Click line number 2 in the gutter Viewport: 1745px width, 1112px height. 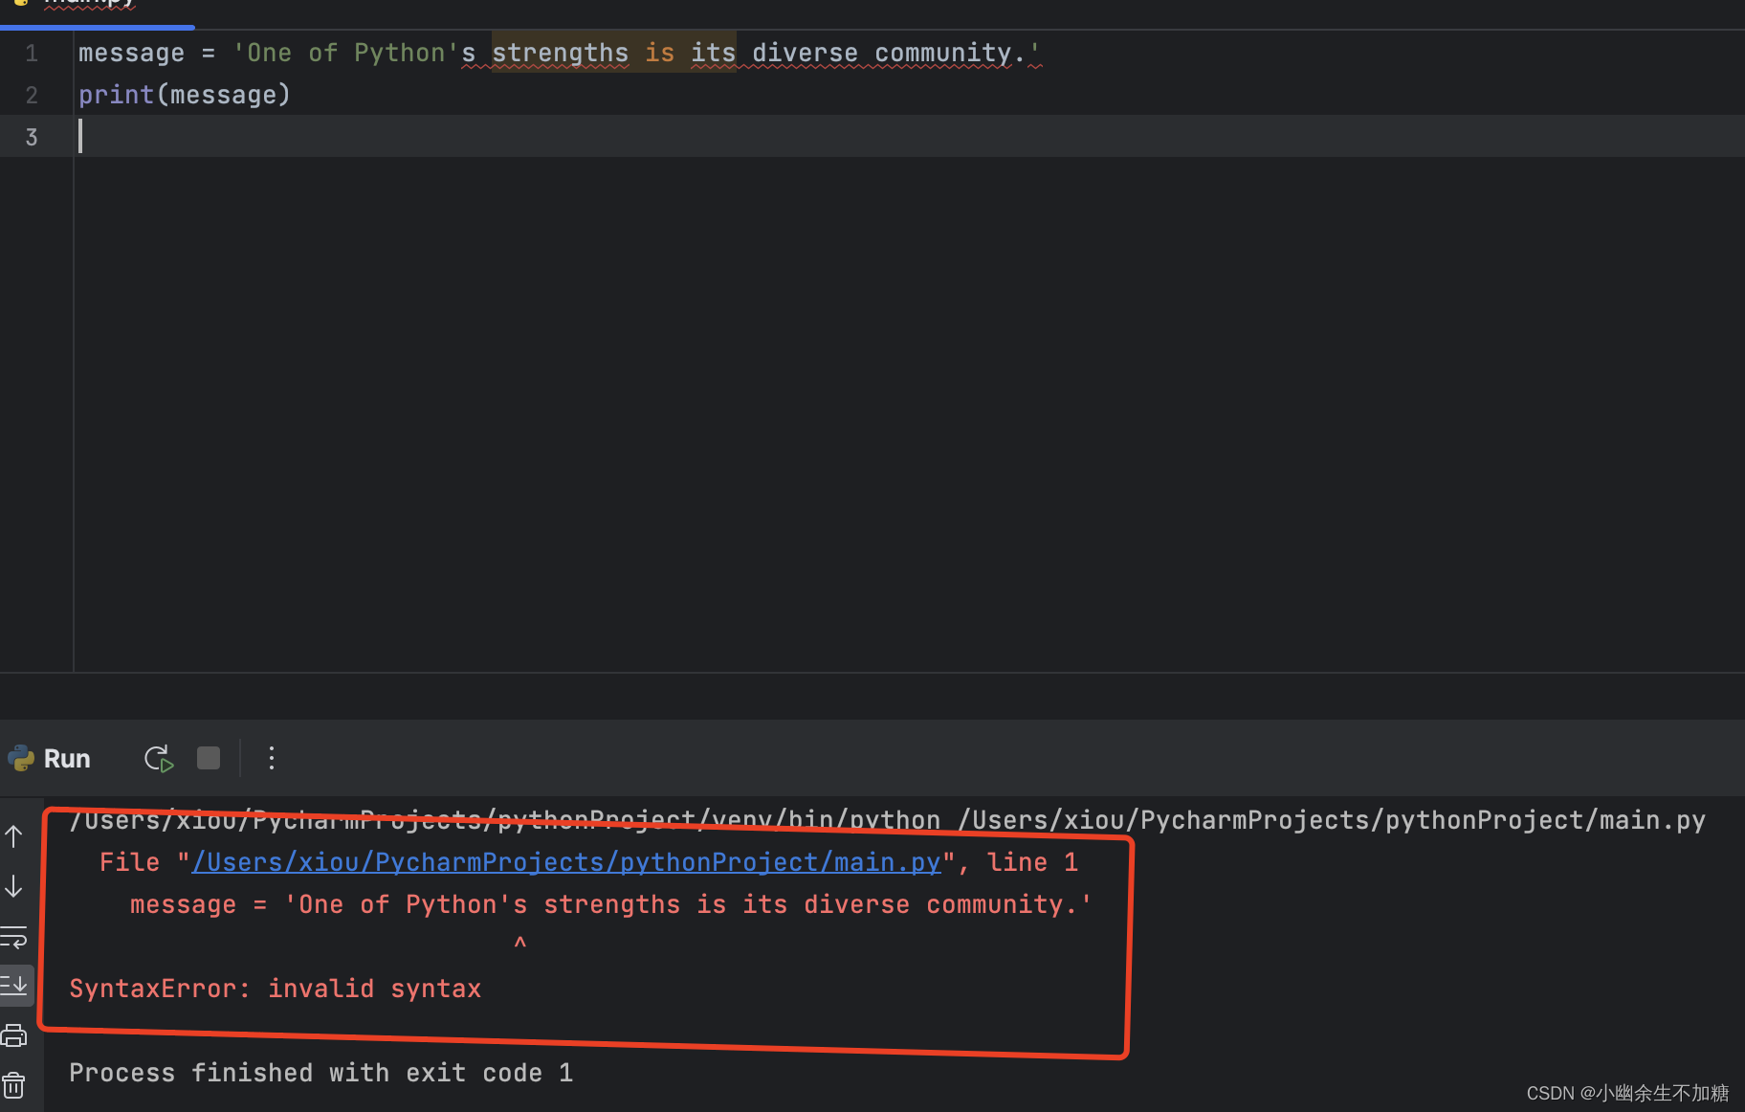tap(32, 96)
